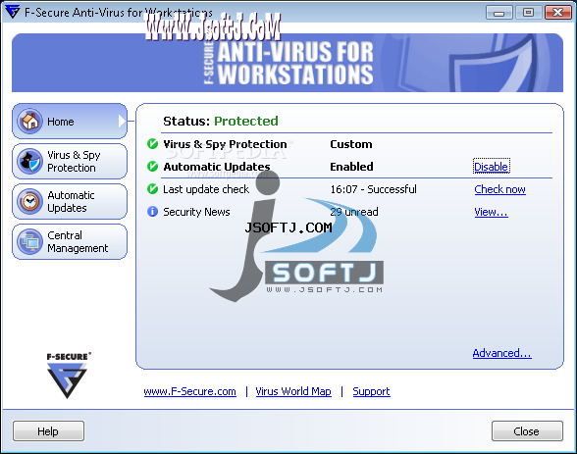Click the '29 unread' news count
Screen dimensions: 577x454
(x=354, y=212)
